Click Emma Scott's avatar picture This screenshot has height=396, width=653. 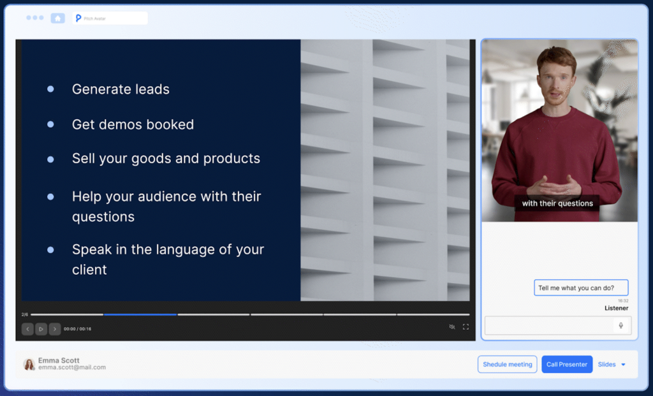point(29,364)
